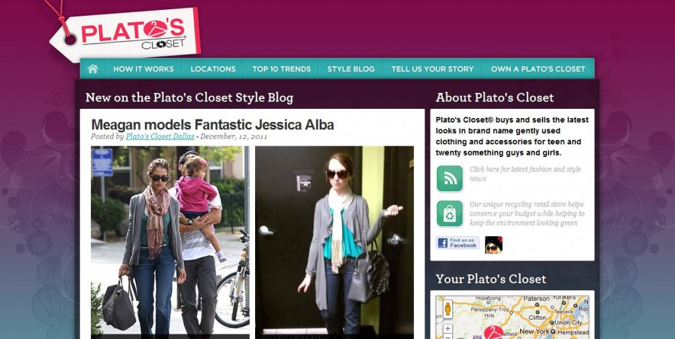Image resolution: width=675 pixels, height=339 pixels.
Task: Open the Style Blog menu item
Action: [x=351, y=69]
